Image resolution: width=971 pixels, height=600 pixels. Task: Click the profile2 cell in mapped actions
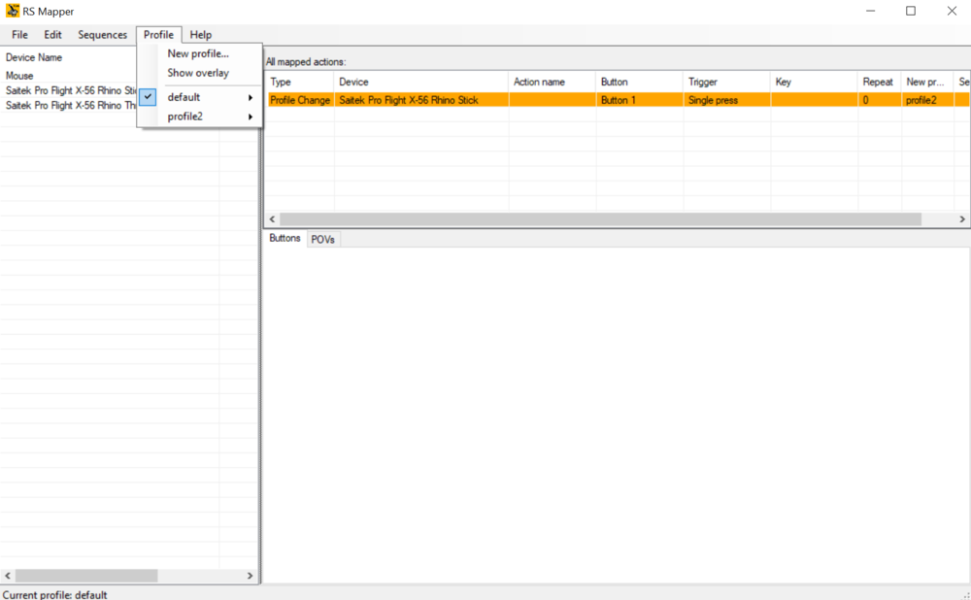(927, 100)
